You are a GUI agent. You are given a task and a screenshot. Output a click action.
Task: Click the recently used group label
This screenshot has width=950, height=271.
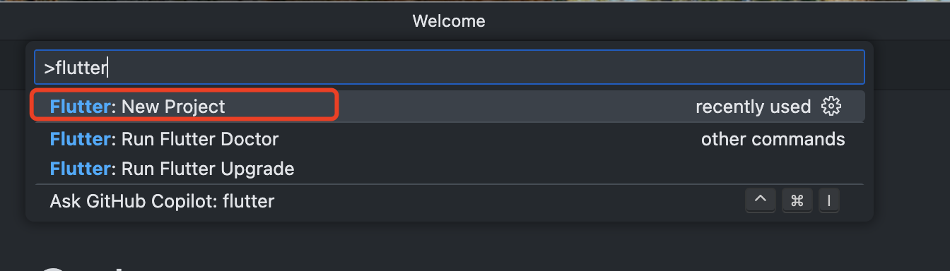click(x=753, y=107)
